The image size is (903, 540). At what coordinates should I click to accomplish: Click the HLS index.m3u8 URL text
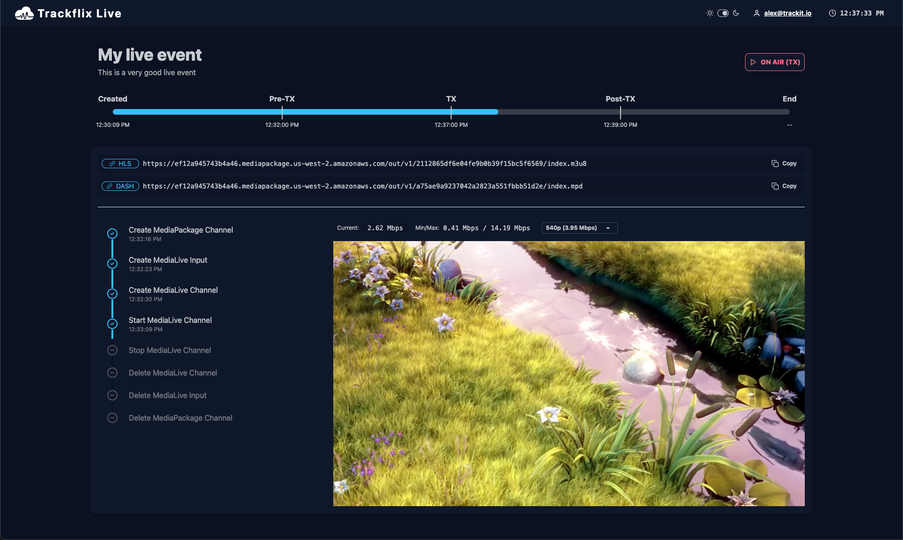[x=365, y=164]
